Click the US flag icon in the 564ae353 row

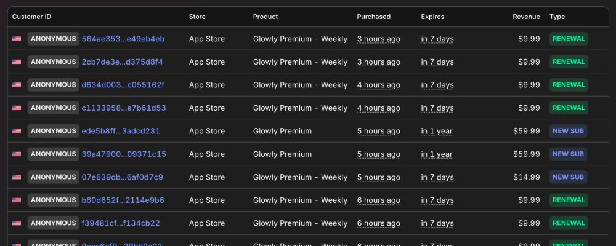(x=17, y=39)
